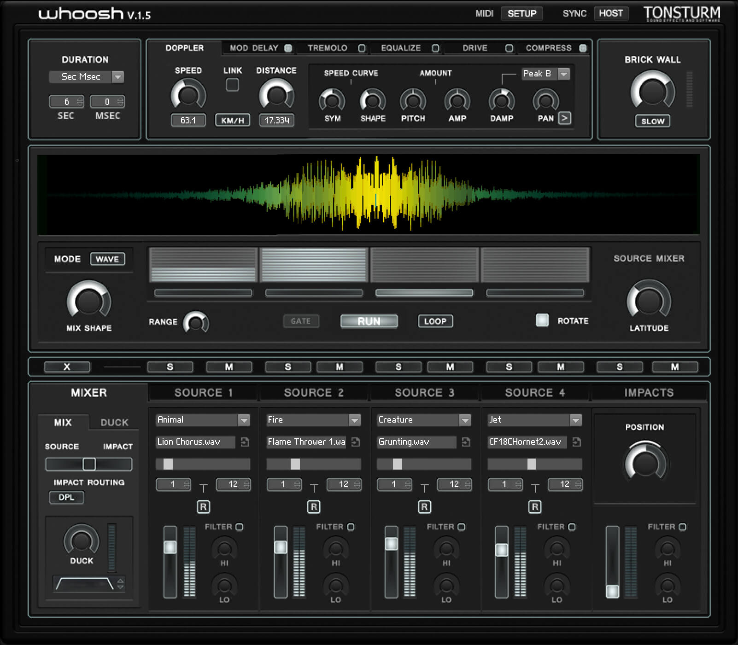Enable Source 1 FILTER toggle
Viewport: 738px width, 645px height.
(x=239, y=527)
